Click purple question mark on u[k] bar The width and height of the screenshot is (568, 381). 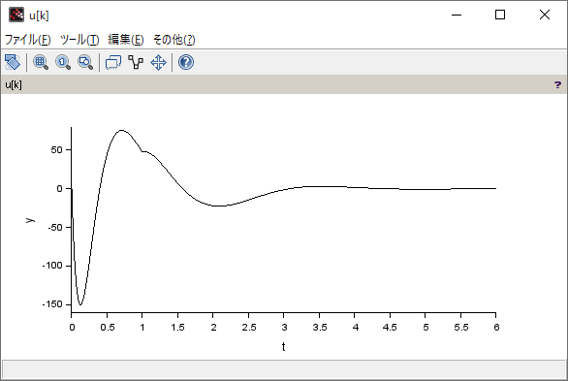point(557,84)
